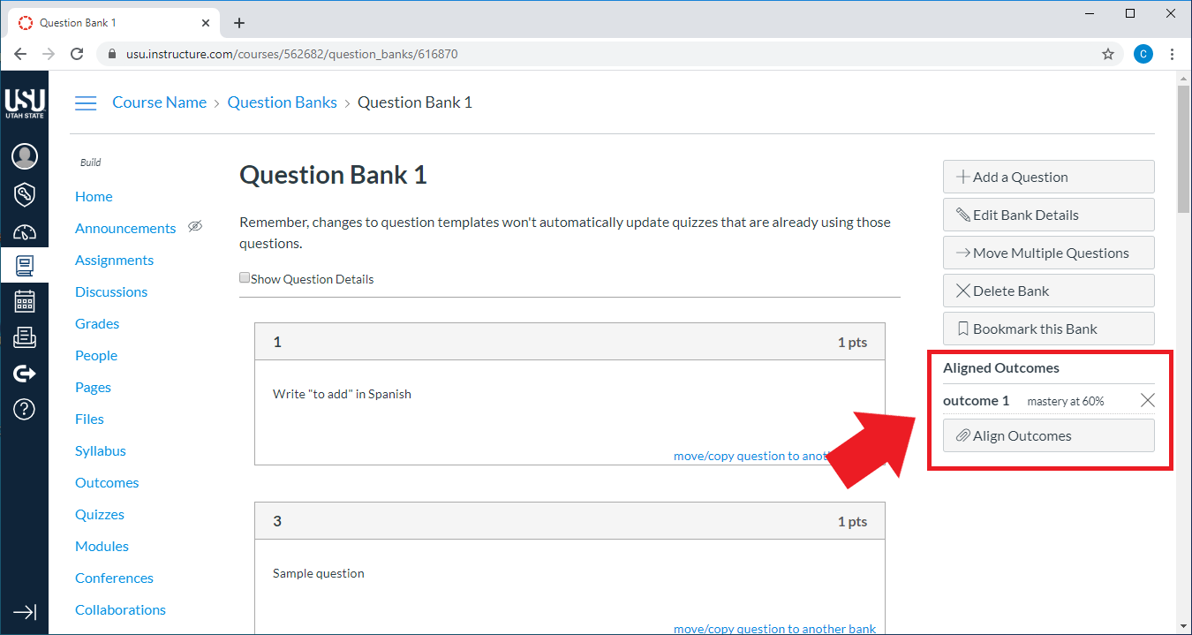Enable the Show Question Details checkbox

click(x=245, y=278)
